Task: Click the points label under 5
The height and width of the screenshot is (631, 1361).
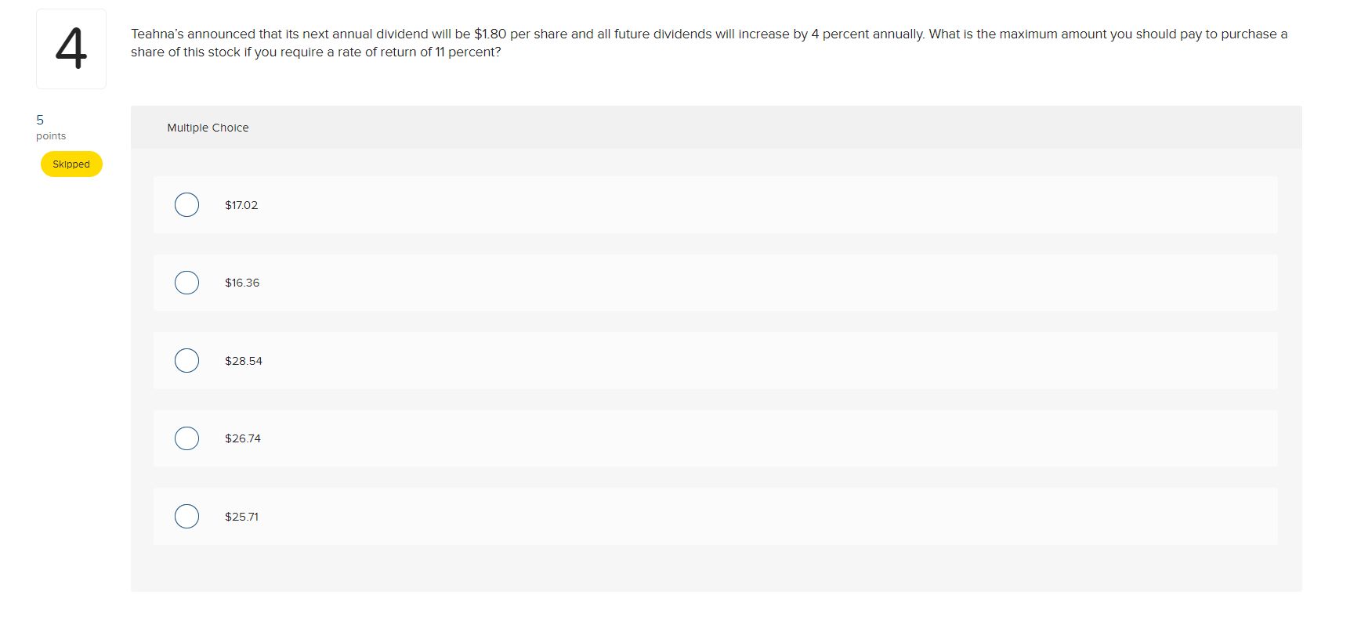Action: point(51,135)
